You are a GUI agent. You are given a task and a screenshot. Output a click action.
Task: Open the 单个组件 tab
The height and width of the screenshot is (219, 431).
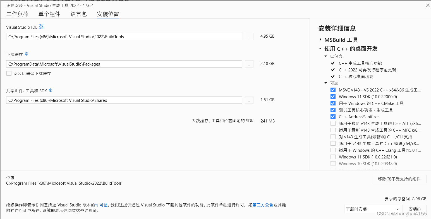tap(49, 14)
